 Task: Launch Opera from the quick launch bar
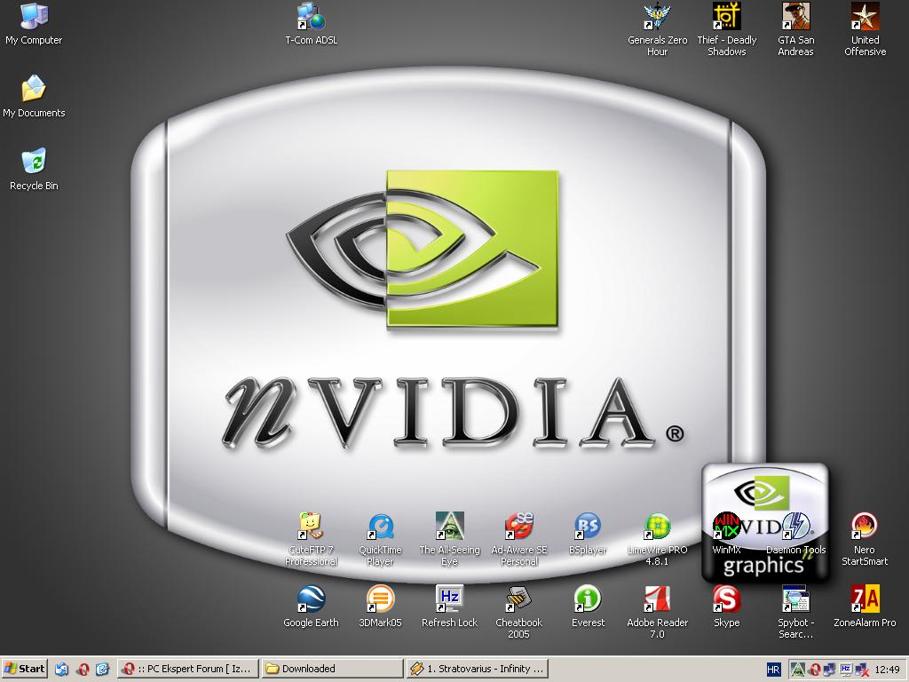(x=83, y=670)
